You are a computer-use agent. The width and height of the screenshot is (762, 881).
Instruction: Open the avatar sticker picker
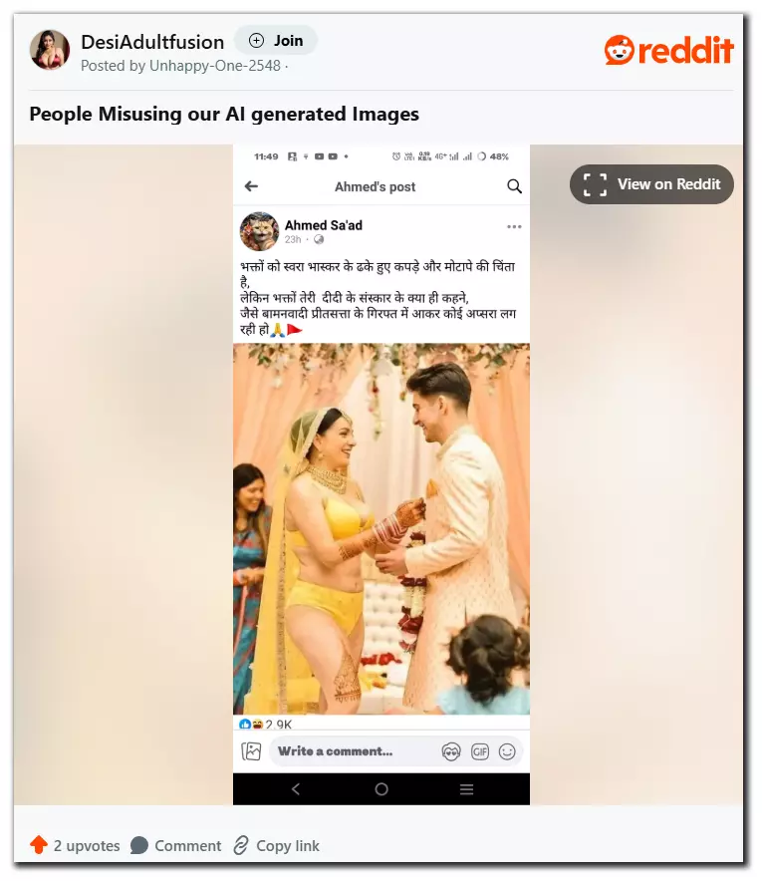coord(451,751)
